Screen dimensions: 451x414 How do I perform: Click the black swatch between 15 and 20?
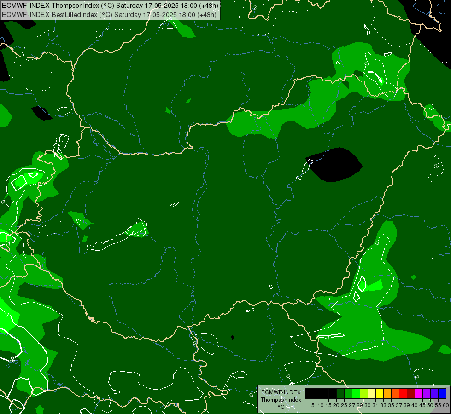[x=333, y=393]
